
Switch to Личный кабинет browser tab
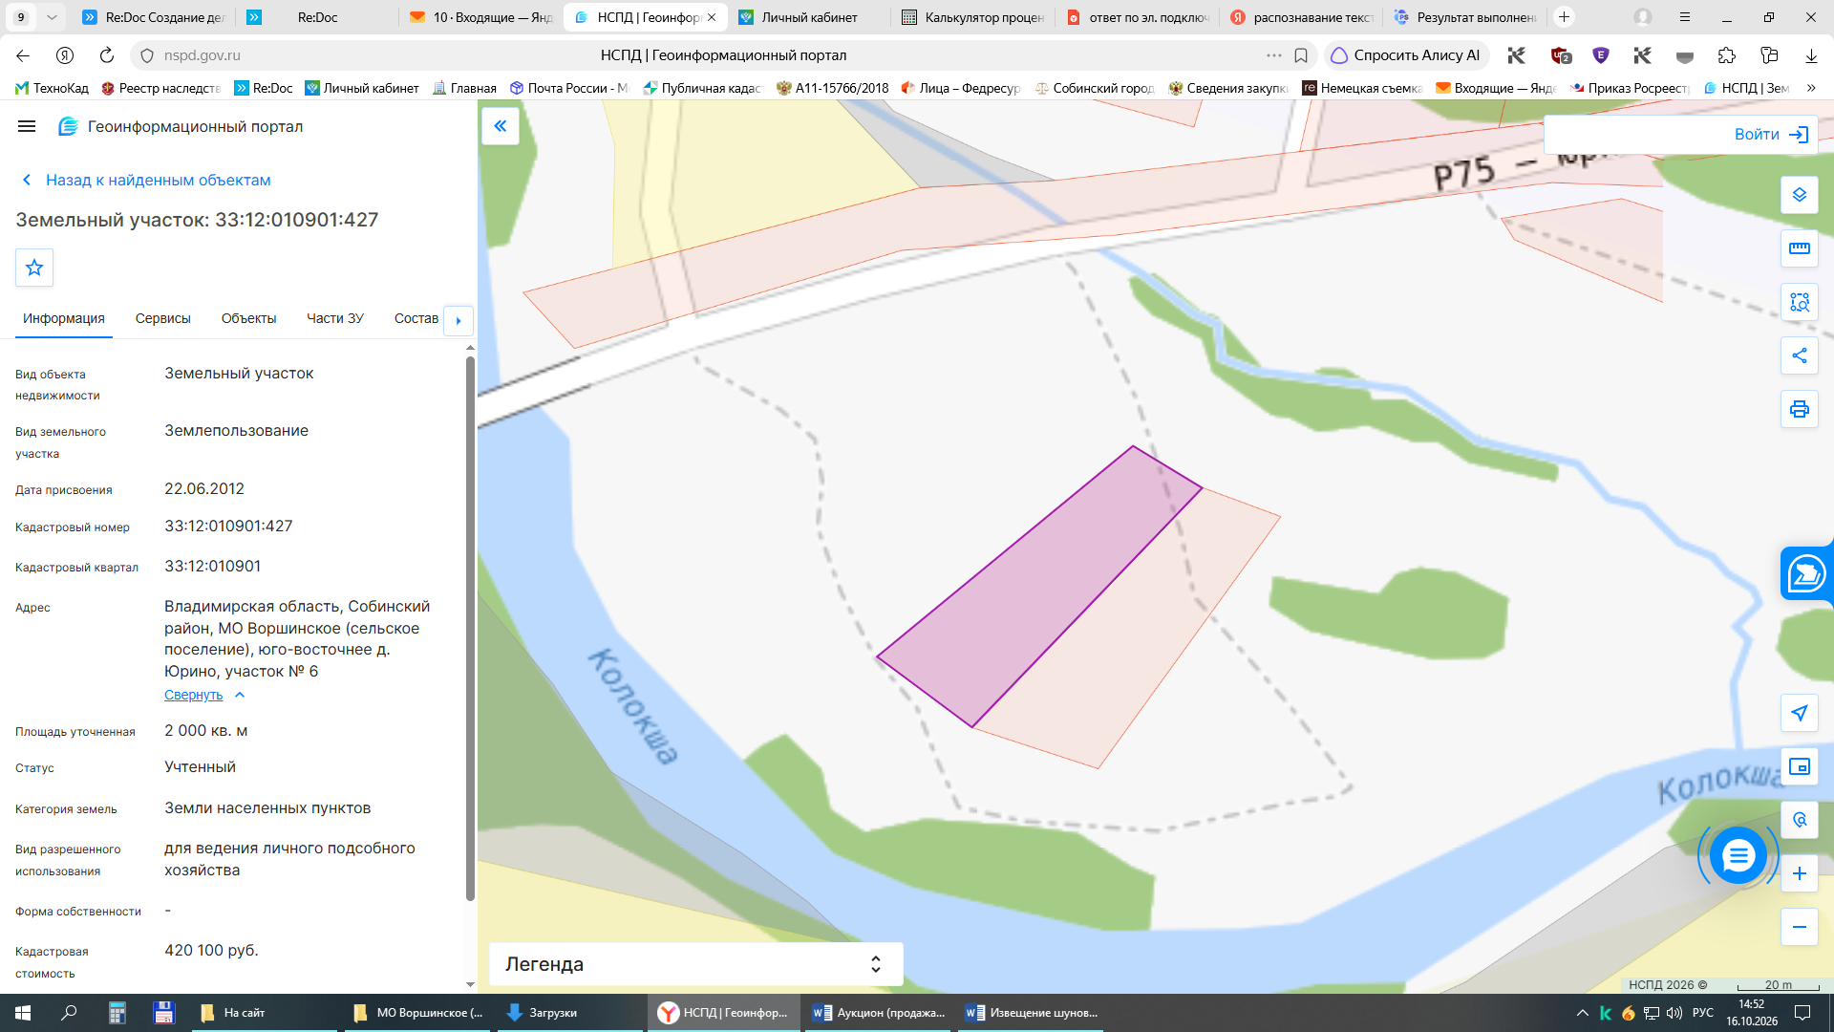coord(810,17)
